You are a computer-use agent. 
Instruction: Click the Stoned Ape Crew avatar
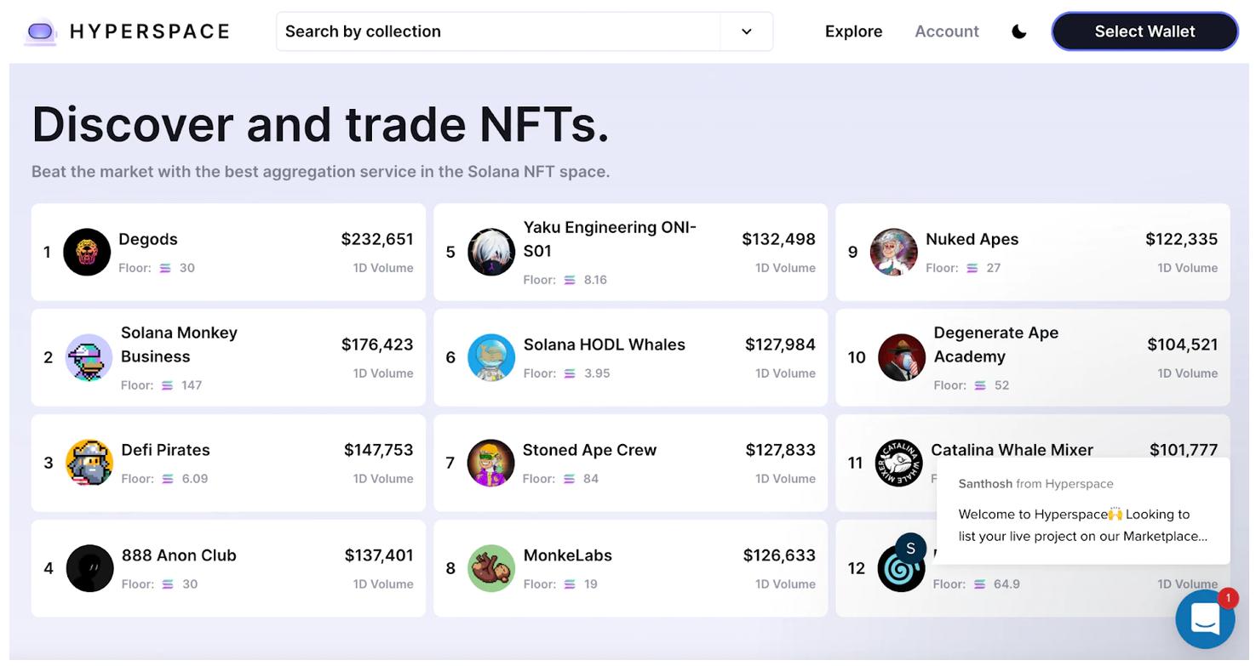(x=491, y=463)
